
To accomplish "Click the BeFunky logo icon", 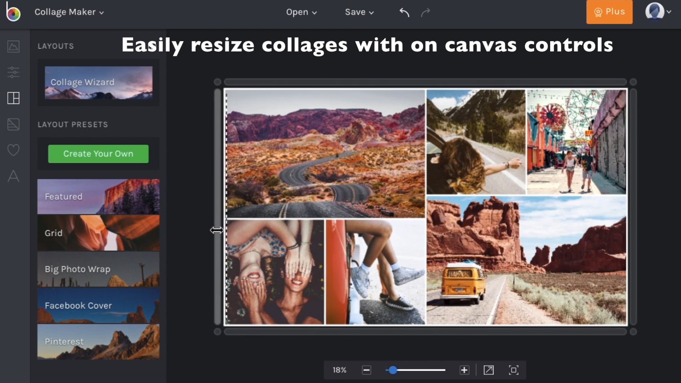I will click(x=13, y=12).
